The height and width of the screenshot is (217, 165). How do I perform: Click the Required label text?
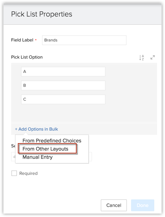point(29,173)
